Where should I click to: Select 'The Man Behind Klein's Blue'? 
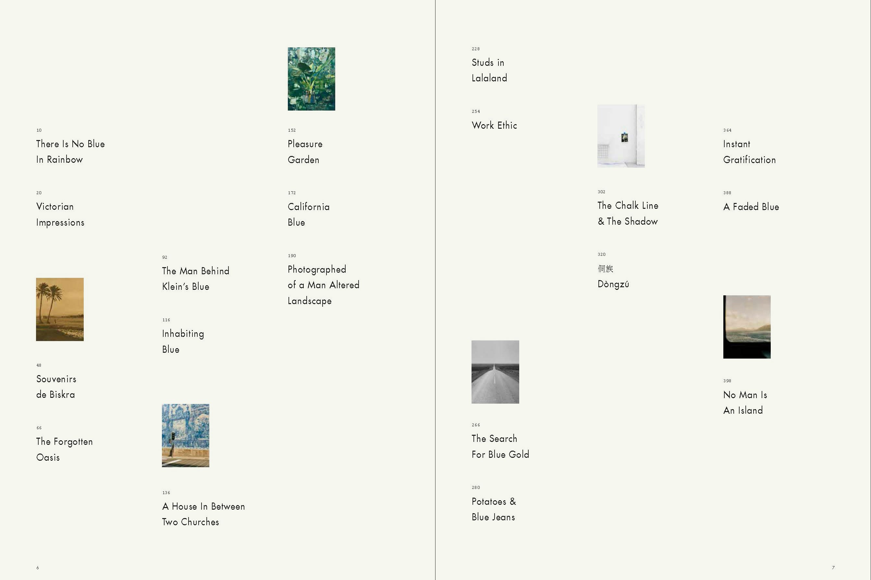[195, 278]
